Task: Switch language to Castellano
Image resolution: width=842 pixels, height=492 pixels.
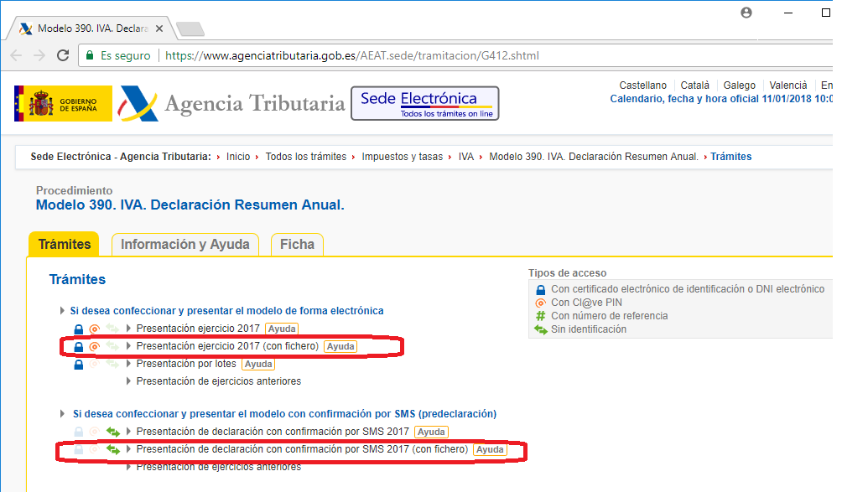Action: click(642, 85)
